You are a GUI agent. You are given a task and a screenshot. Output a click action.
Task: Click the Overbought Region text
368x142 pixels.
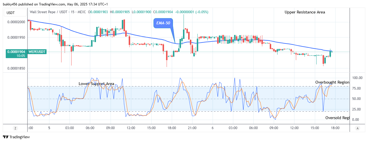click(332, 82)
